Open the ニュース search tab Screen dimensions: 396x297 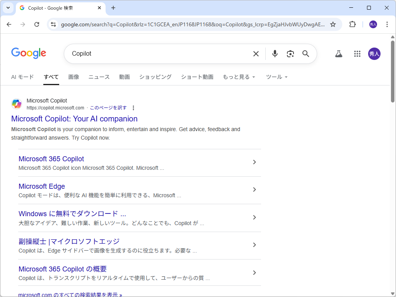pos(99,77)
